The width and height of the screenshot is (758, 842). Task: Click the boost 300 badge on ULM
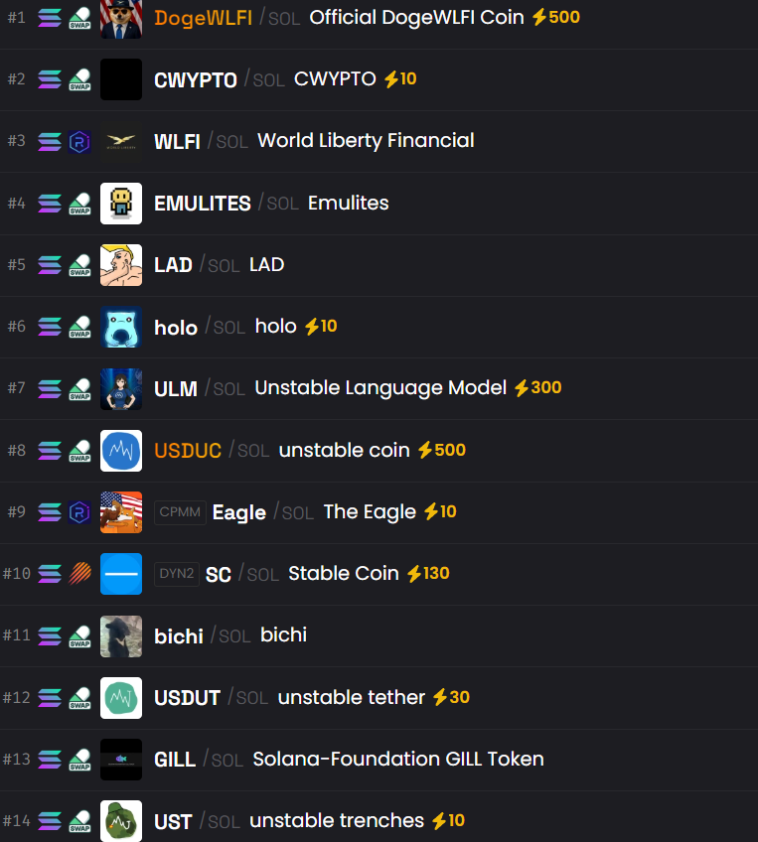click(537, 387)
